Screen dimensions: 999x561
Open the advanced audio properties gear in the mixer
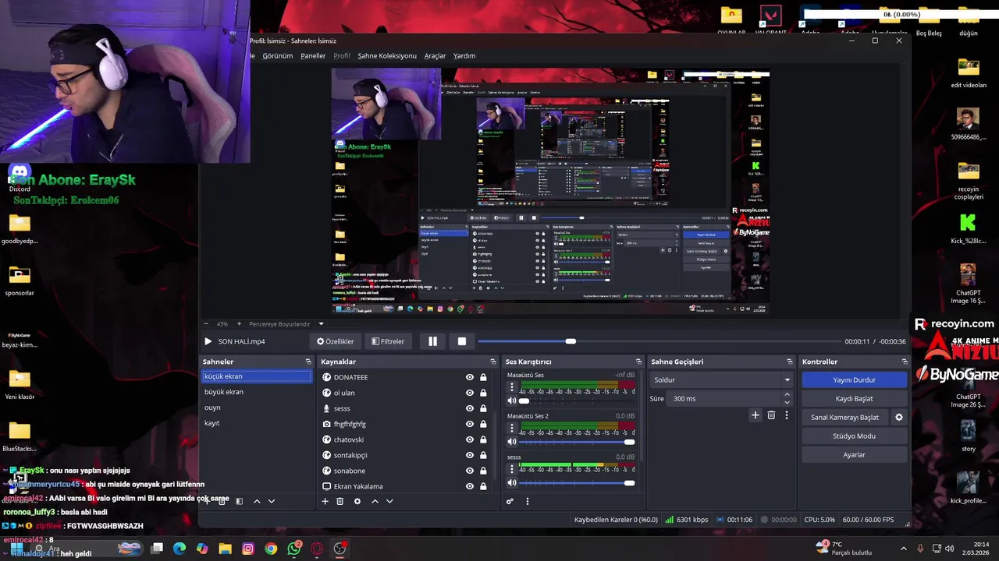[x=510, y=501]
